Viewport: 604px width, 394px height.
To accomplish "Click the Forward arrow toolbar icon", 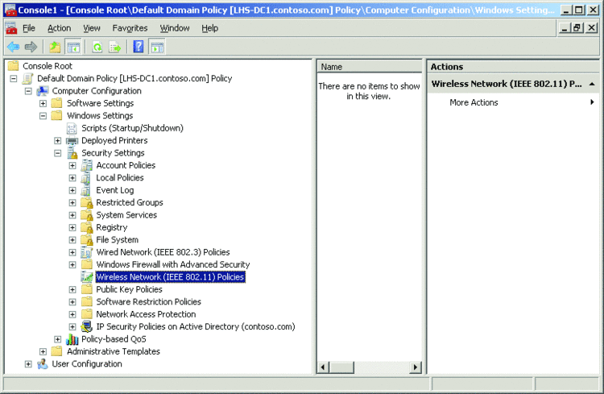I will [31, 47].
